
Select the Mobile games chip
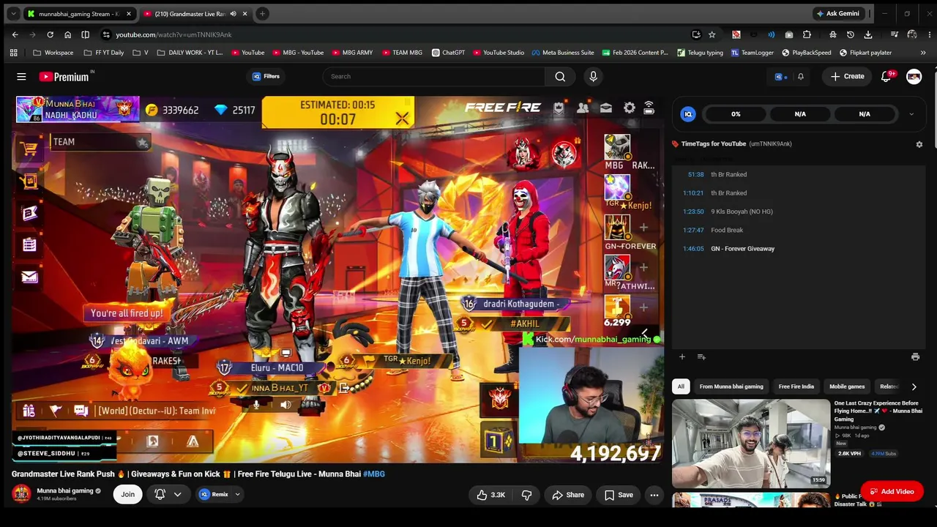click(847, 386)
